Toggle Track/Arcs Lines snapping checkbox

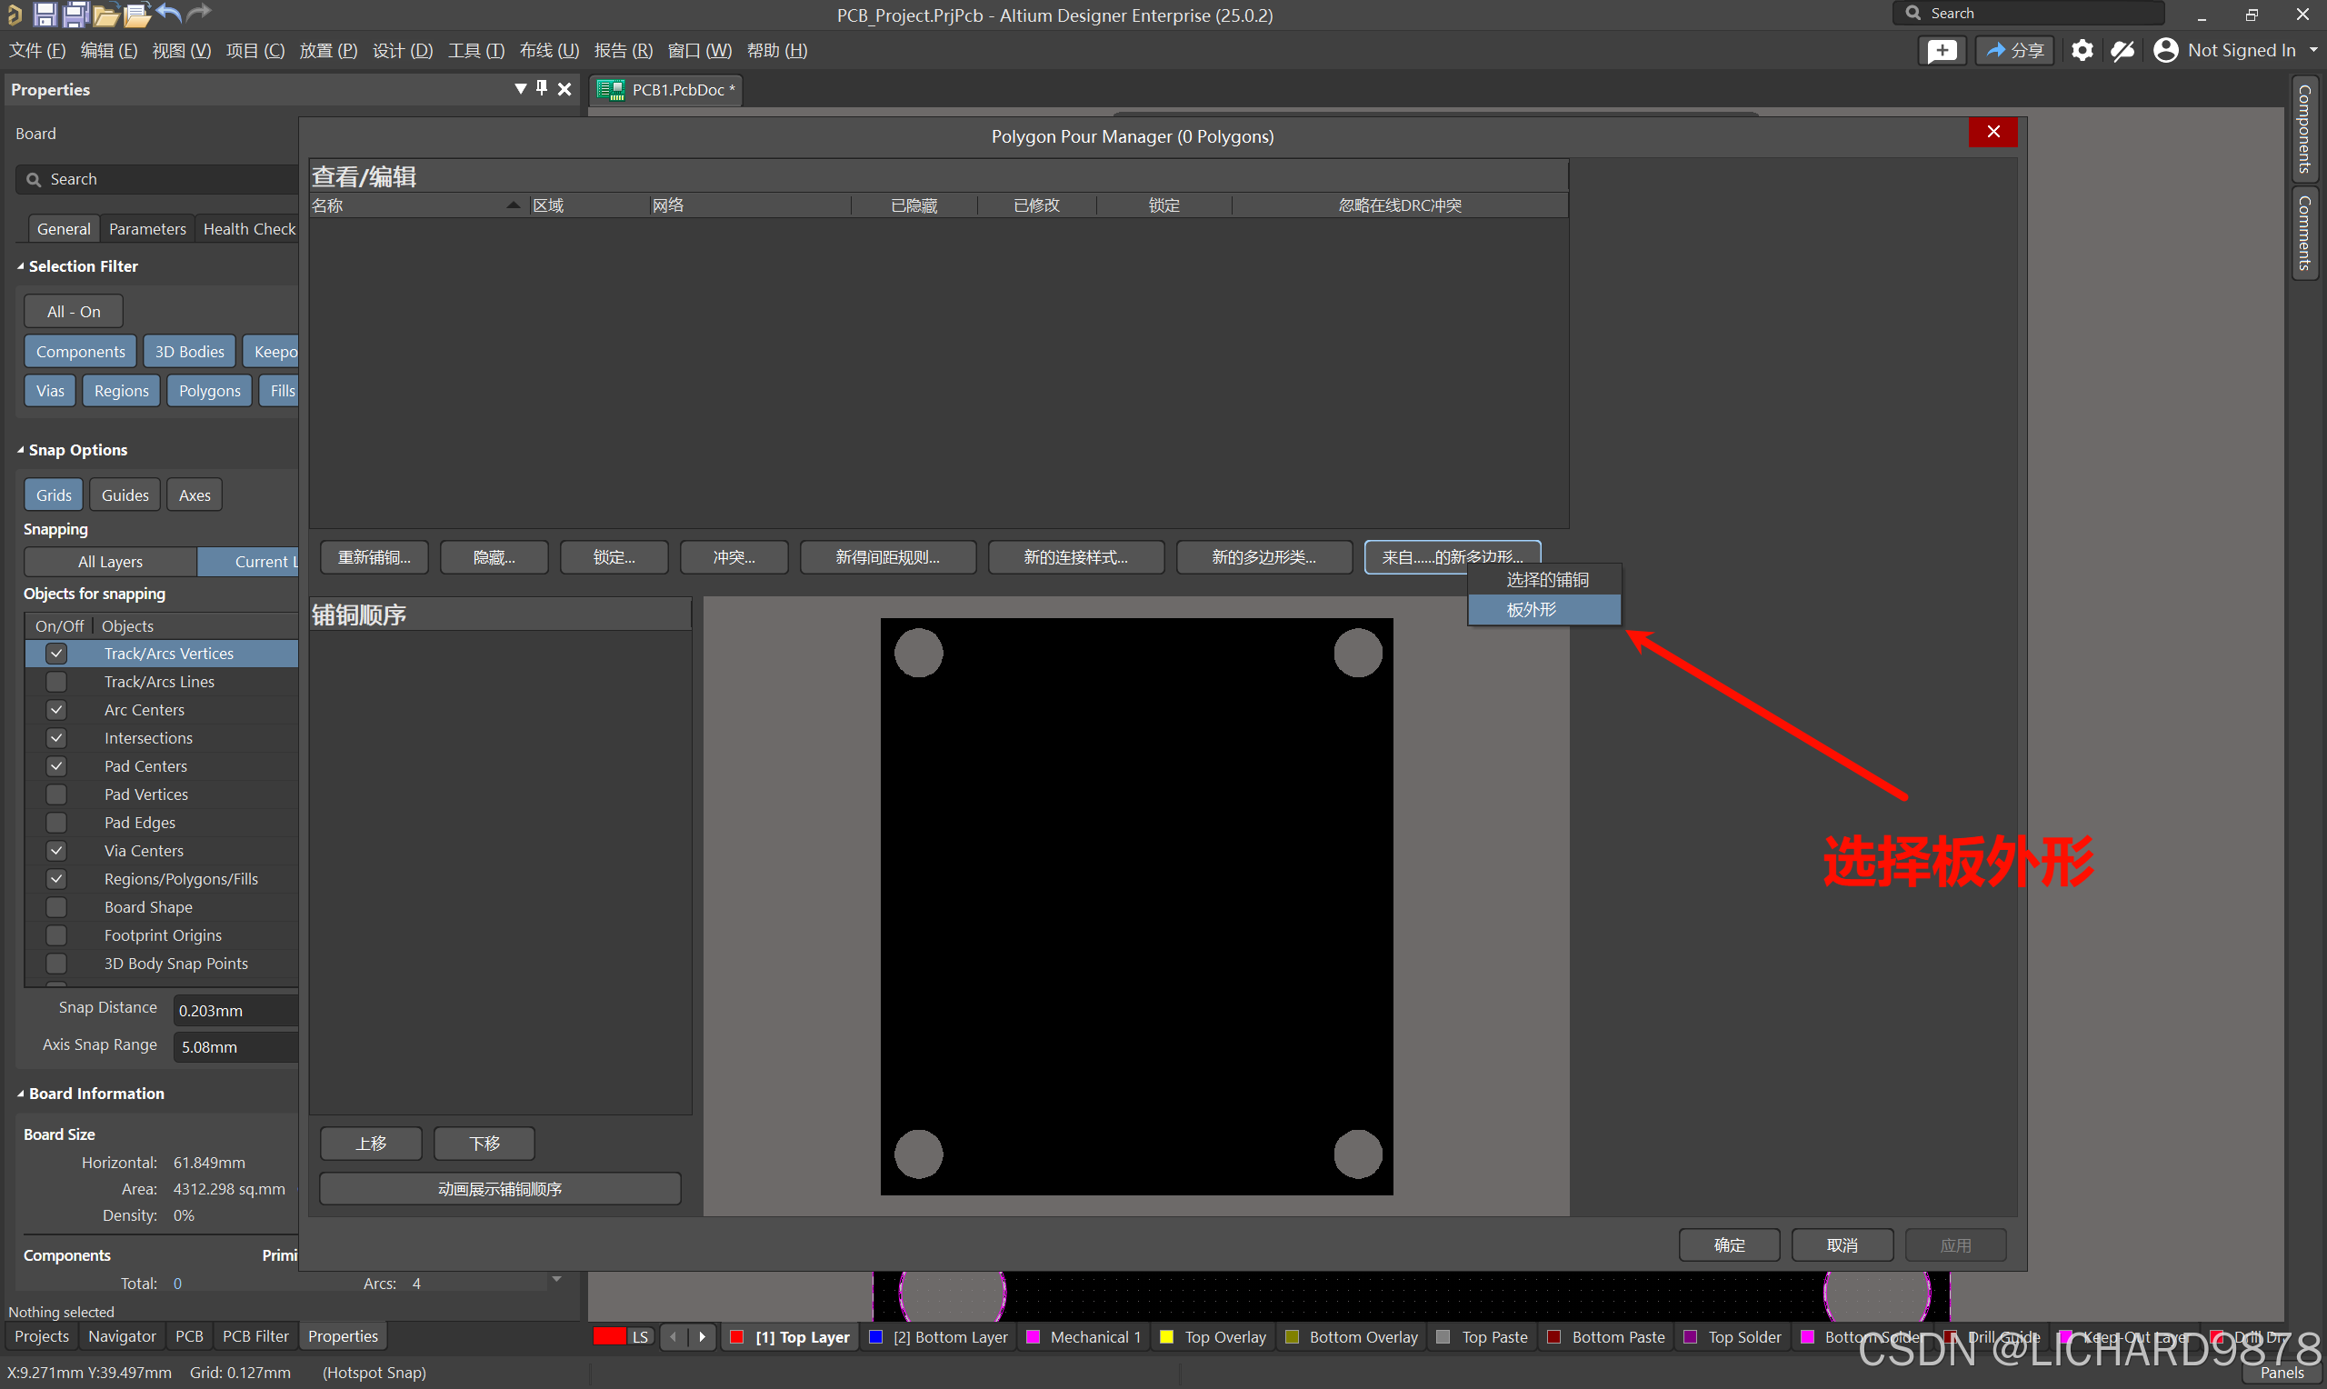click(x=56, y=682)
